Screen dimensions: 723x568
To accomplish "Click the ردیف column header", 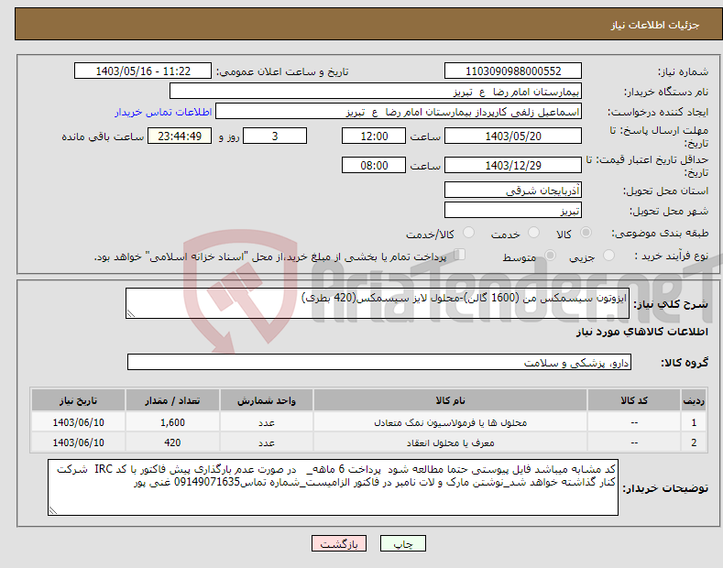I will [694, 400].
